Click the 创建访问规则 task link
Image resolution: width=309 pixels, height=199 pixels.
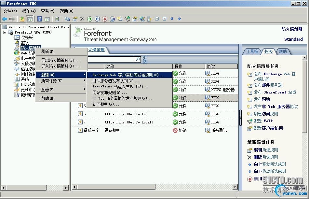point(266,114)
